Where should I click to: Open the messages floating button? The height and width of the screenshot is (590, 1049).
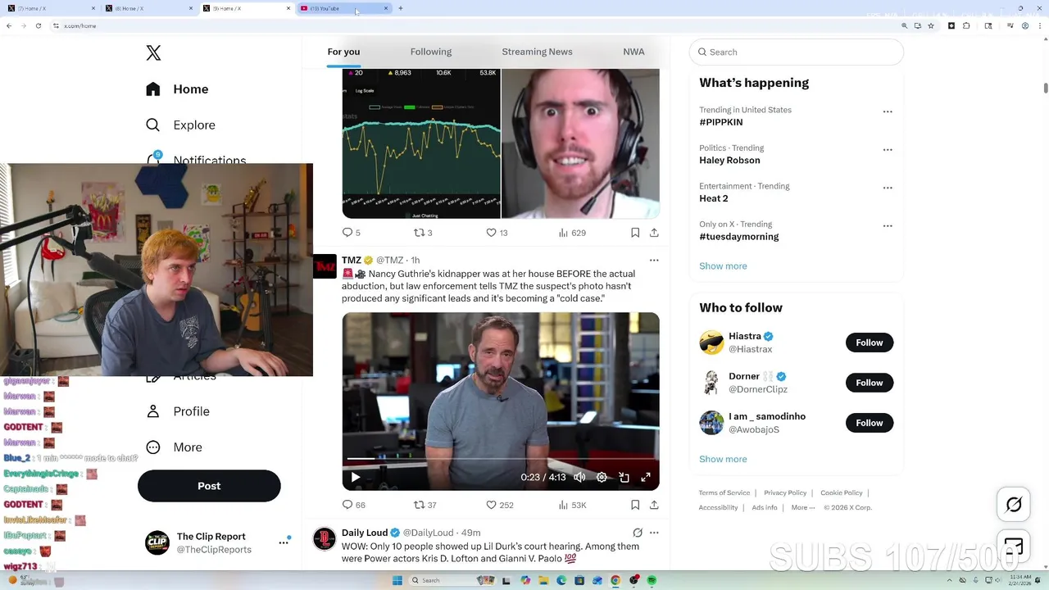pyautogui.click(x=1014, y=547)
